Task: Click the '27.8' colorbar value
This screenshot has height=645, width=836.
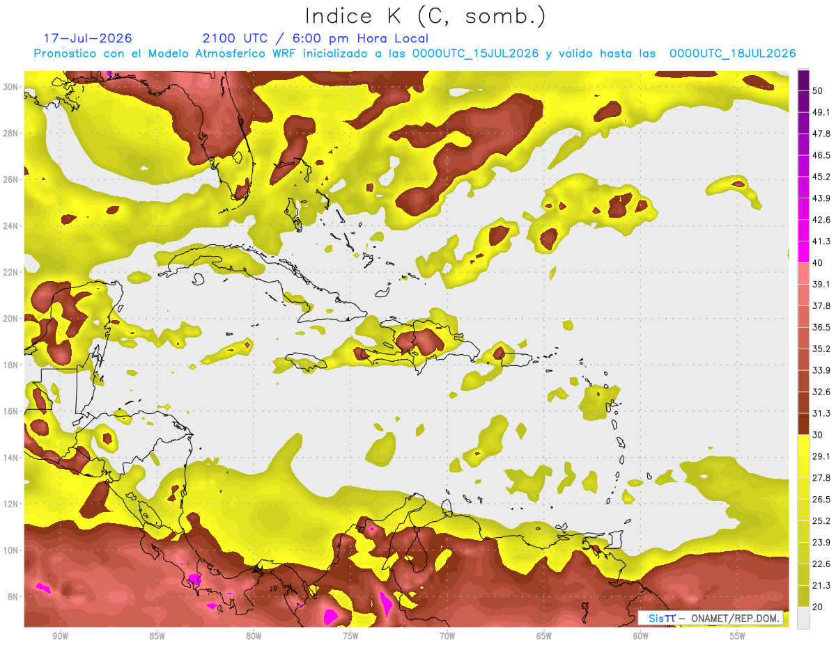Action: point(821,478)
